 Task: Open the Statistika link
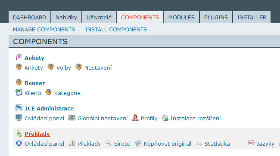(217, 144)
